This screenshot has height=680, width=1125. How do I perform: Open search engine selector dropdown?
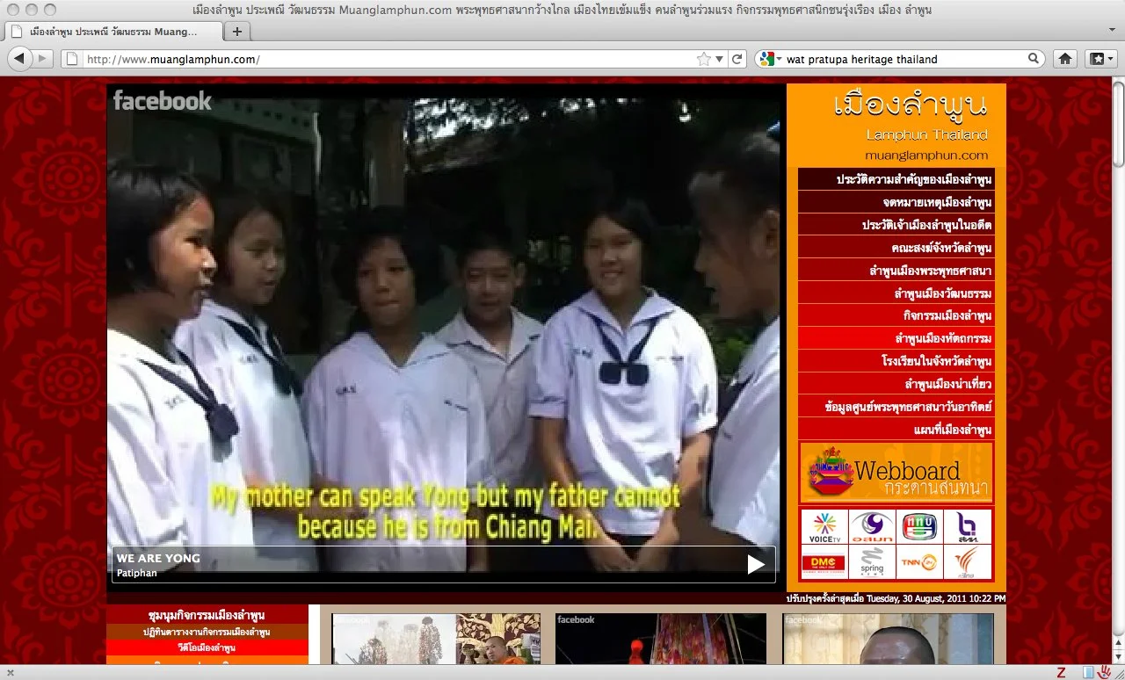click(771, 59)
